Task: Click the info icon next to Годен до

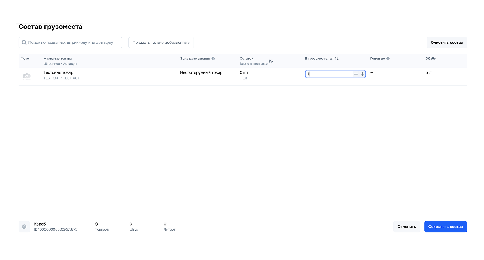Action: 388,59
